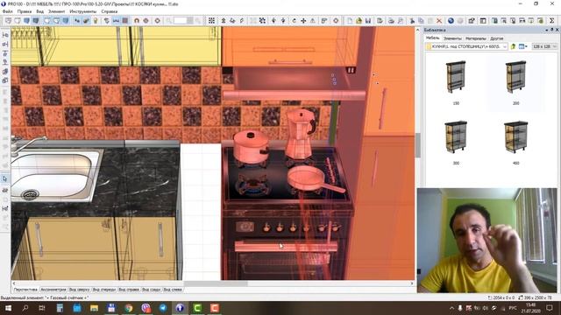This screenshot has height=315, width=561.
Task: Switch to the Перспектива view tab
Action: pyautogui.click(x=25, y=290)
